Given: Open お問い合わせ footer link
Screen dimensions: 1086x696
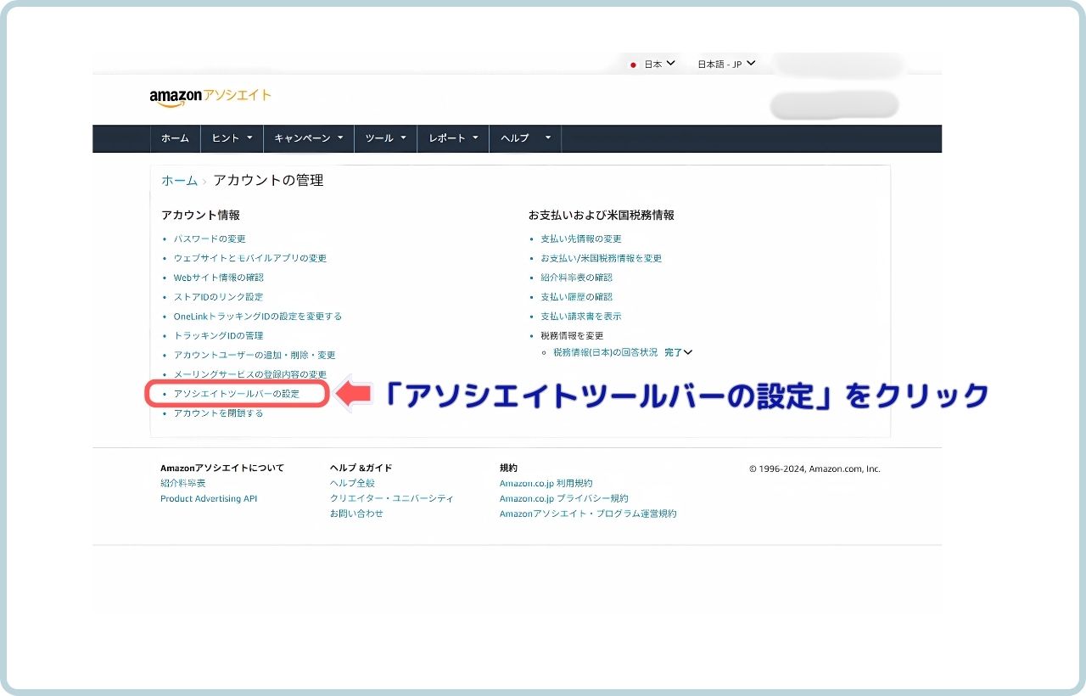Looking at the screenshot, I should pyautogui.click(x=356, y=514).
